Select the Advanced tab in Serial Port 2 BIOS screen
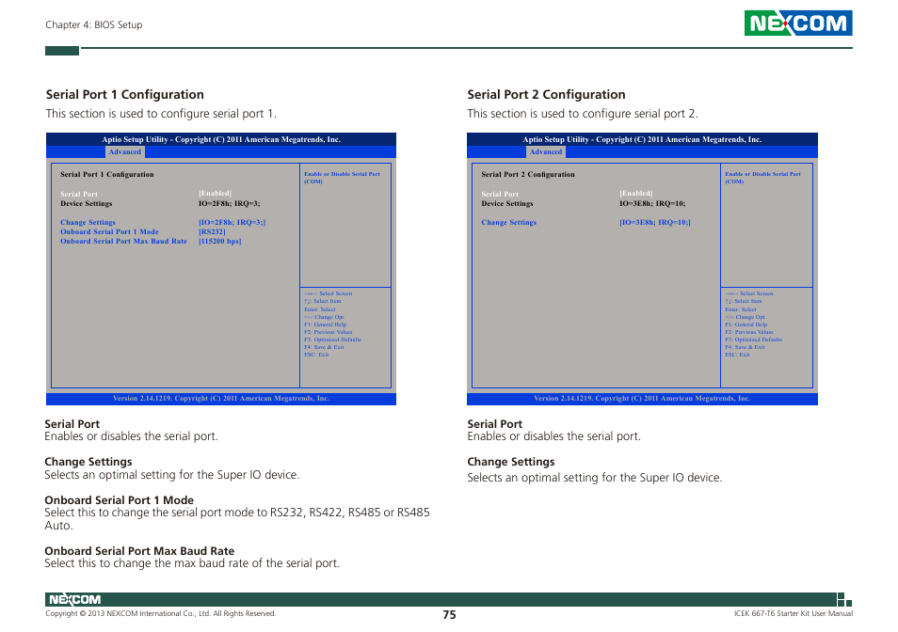Viewport: 898px width, 632px height. (x=546, y=152)
